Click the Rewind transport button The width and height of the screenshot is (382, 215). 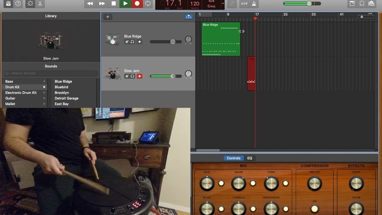coord(90,4)
